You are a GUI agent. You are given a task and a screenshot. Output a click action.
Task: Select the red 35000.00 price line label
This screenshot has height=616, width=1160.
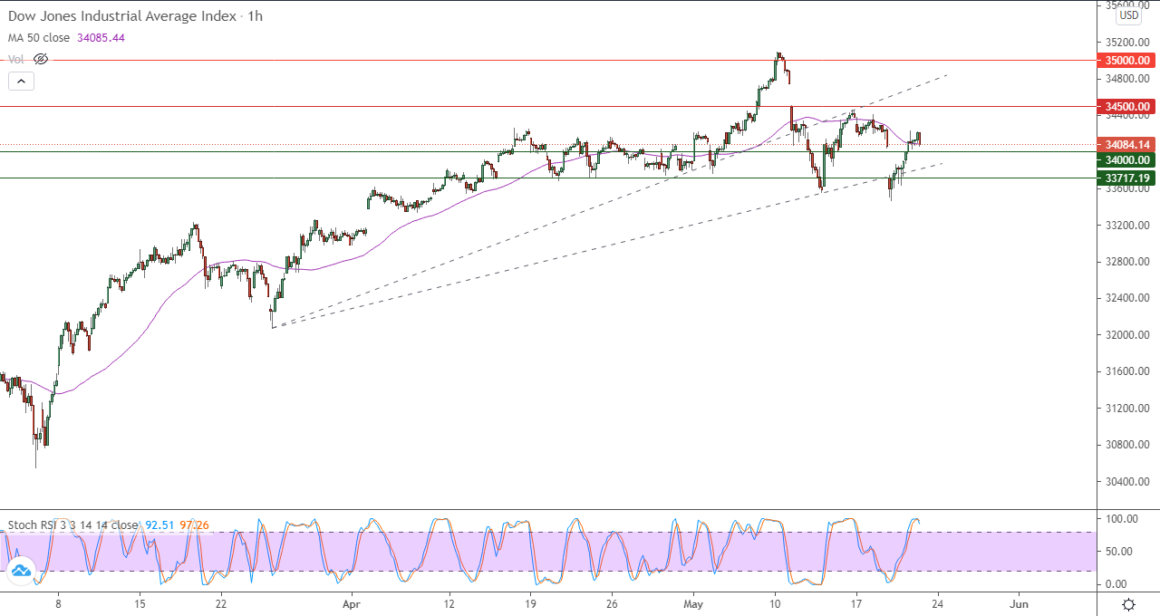click(x=1126, y=60)
